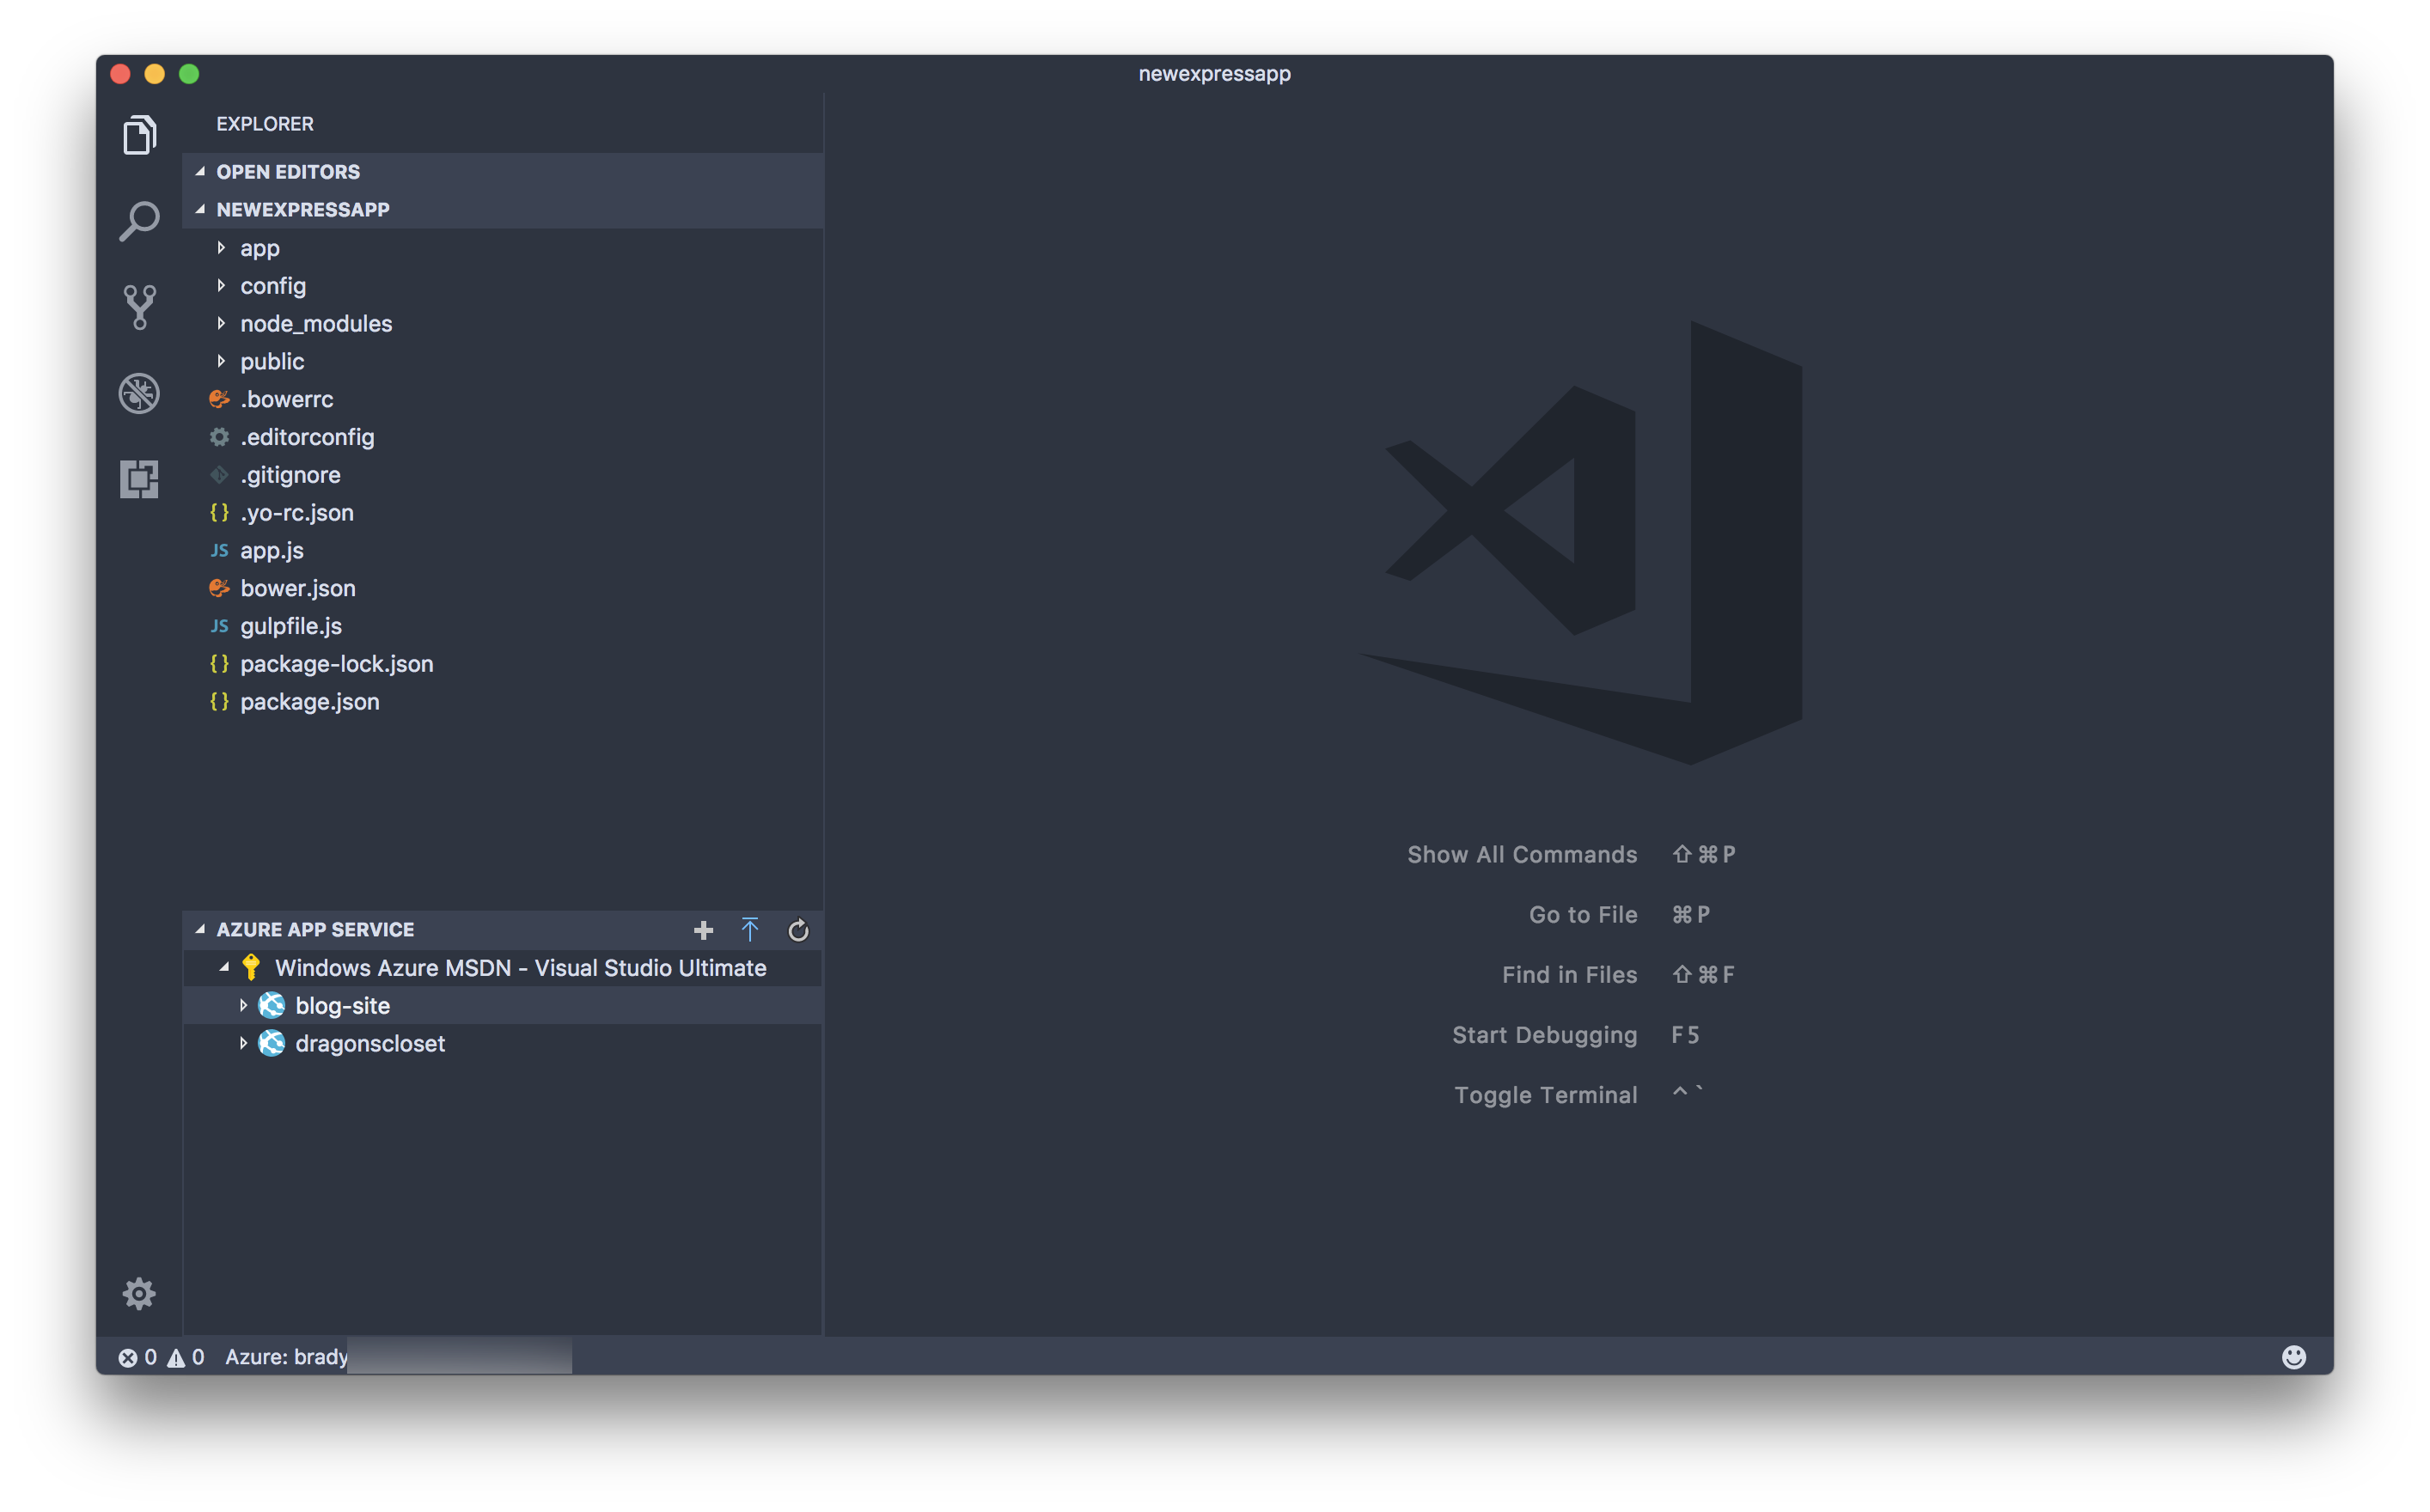2430x1512 pixels.
Task: Open the Search view in activity bar
Action: (x=139, y=221)
